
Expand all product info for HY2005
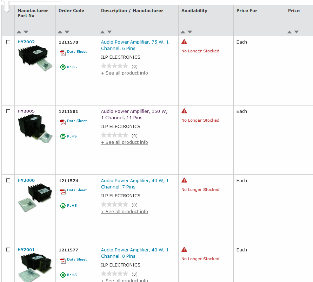(124, 142)
